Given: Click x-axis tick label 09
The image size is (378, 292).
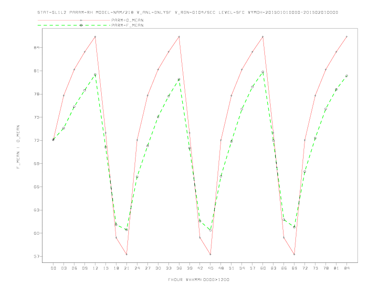Looking at the screenshot, I should [x=84, y=268].
